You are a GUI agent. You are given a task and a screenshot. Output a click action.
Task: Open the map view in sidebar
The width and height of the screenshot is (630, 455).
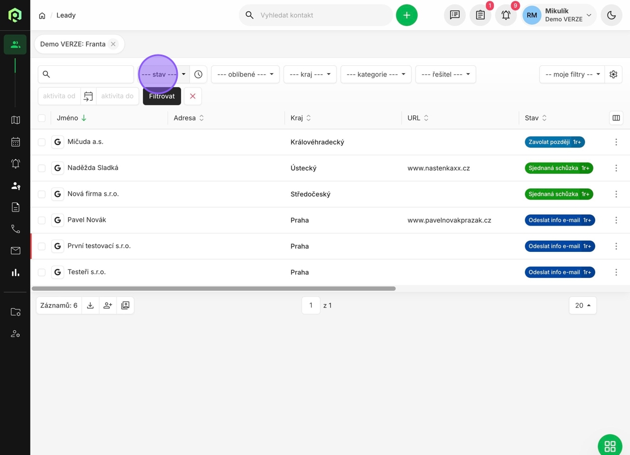click(15, 120)
